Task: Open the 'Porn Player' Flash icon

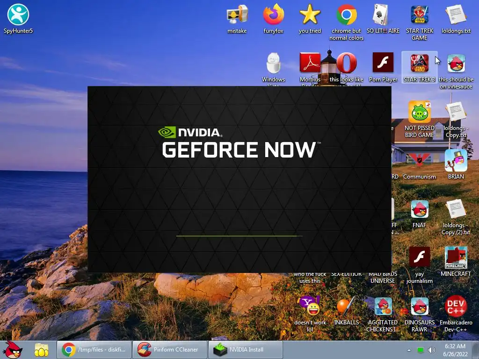Action: pos(383,67)
